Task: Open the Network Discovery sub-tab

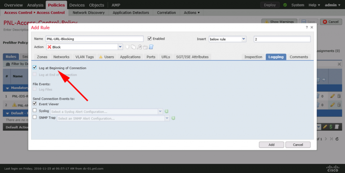Action: 88,13
